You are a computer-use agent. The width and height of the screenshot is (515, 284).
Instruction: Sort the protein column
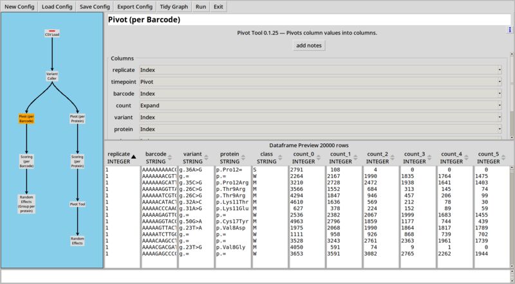[243, 157]
